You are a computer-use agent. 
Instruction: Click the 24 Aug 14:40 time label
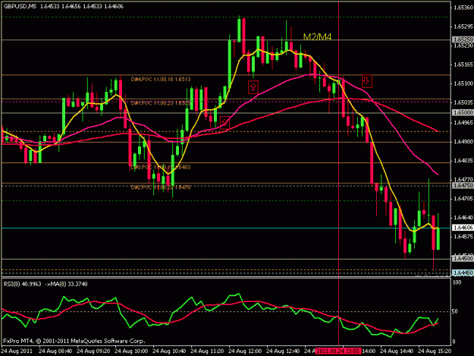point(397,351)
